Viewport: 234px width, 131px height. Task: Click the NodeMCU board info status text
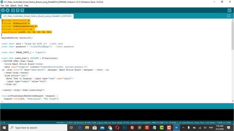144,123
